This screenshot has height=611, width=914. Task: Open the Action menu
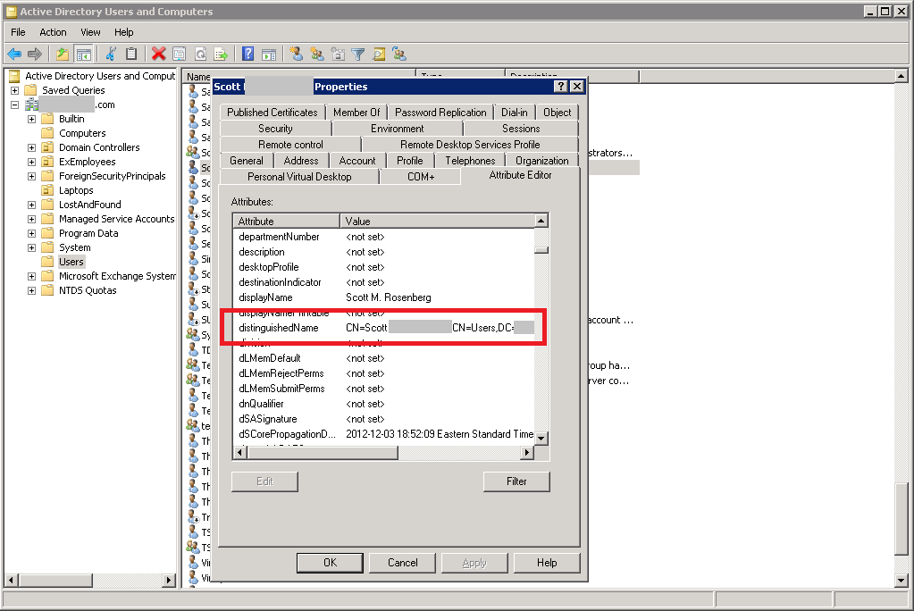[x=53, y=32]
